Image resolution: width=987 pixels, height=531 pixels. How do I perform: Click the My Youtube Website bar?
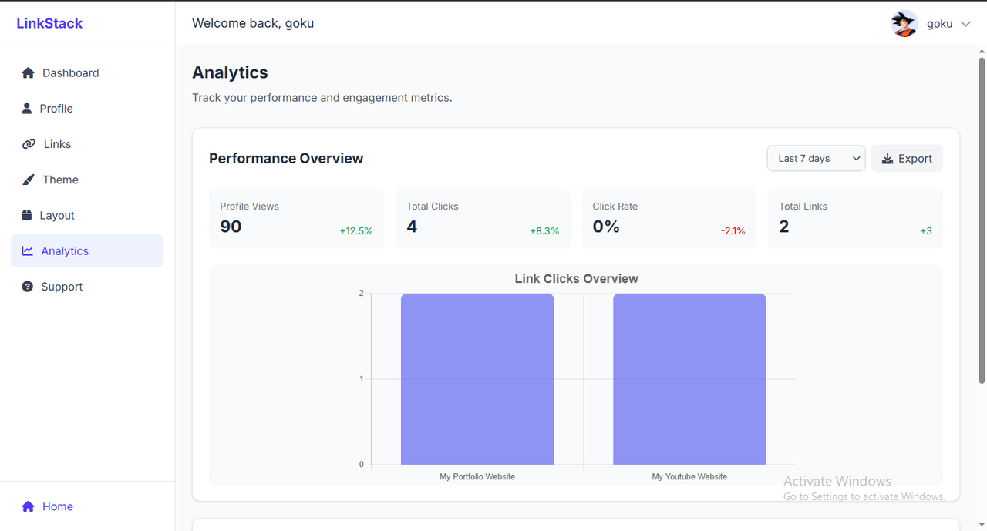(x=689, y=379)
